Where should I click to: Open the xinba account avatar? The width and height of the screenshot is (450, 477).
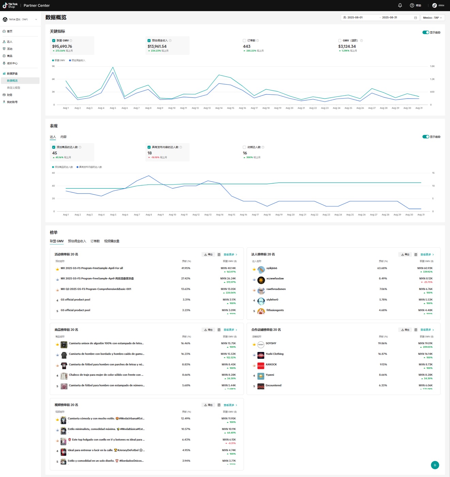pos(434,5)
